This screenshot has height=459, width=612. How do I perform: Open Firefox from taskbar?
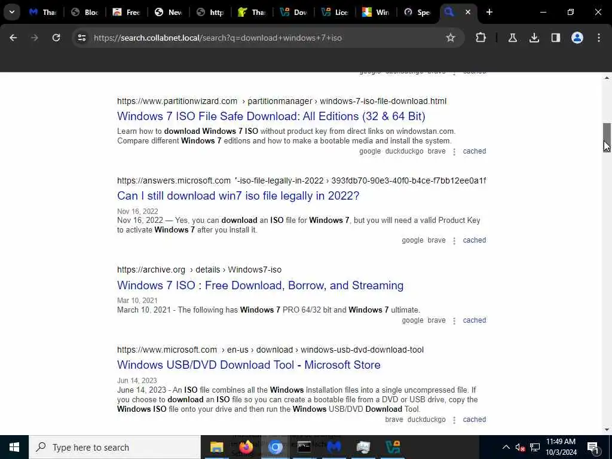(246, 447)
